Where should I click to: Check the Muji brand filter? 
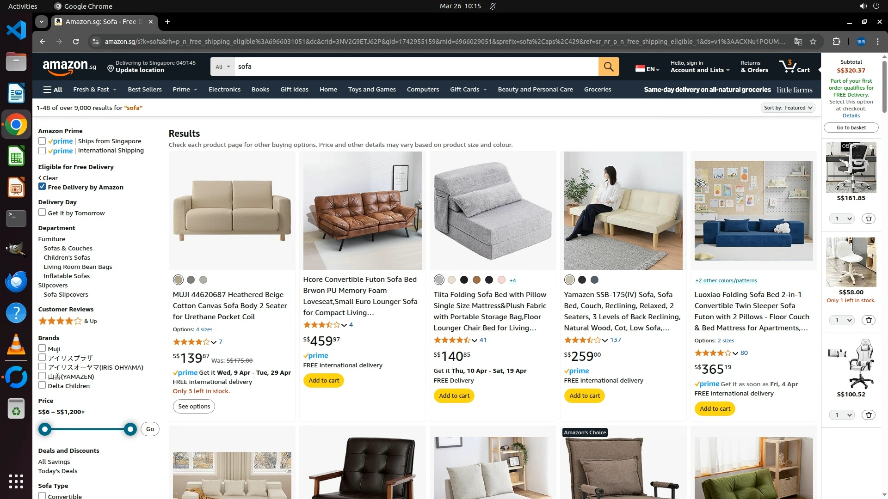(42, 348)
